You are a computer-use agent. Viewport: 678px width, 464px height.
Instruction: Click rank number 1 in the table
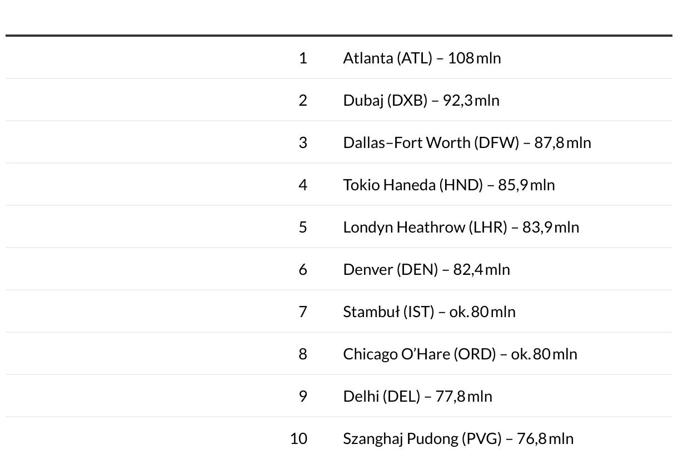[x=303, y=58]
